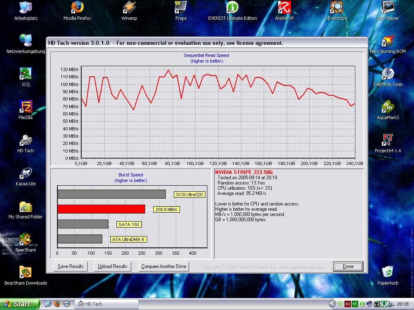Click the NVIDIA STRIPE 223.58G heading

click(244, 172)
